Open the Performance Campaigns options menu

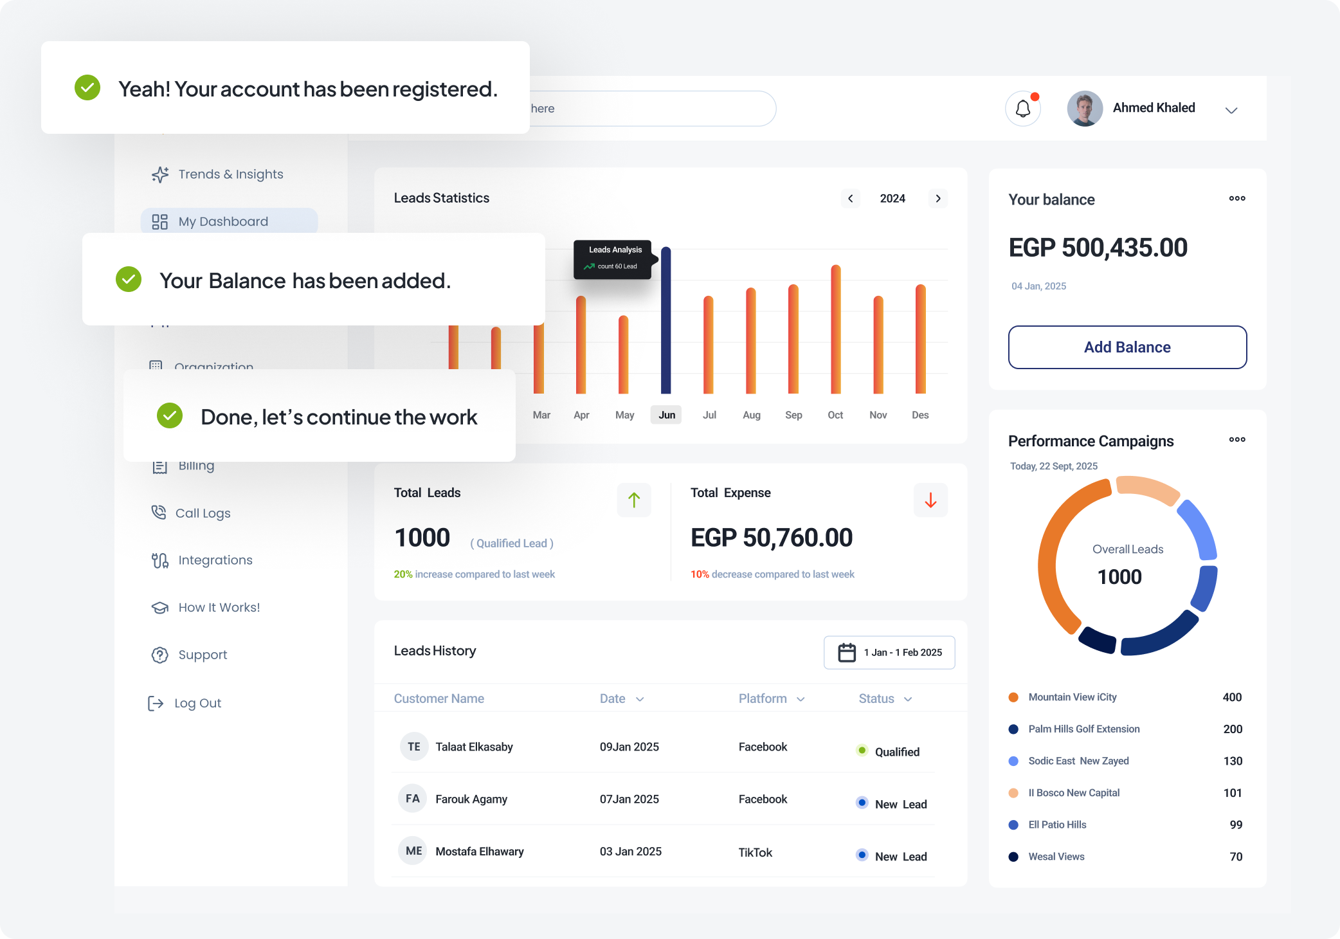[1236, 440]
